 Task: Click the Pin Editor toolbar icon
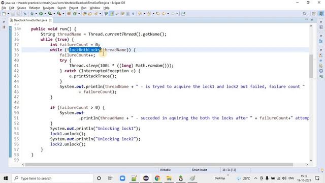[x=183, y=14]
